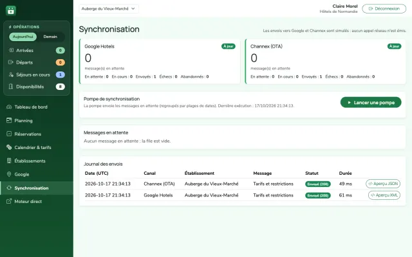Click the Déconnexion button
Screen dimensions: 412x257
[x=384, y=8]
